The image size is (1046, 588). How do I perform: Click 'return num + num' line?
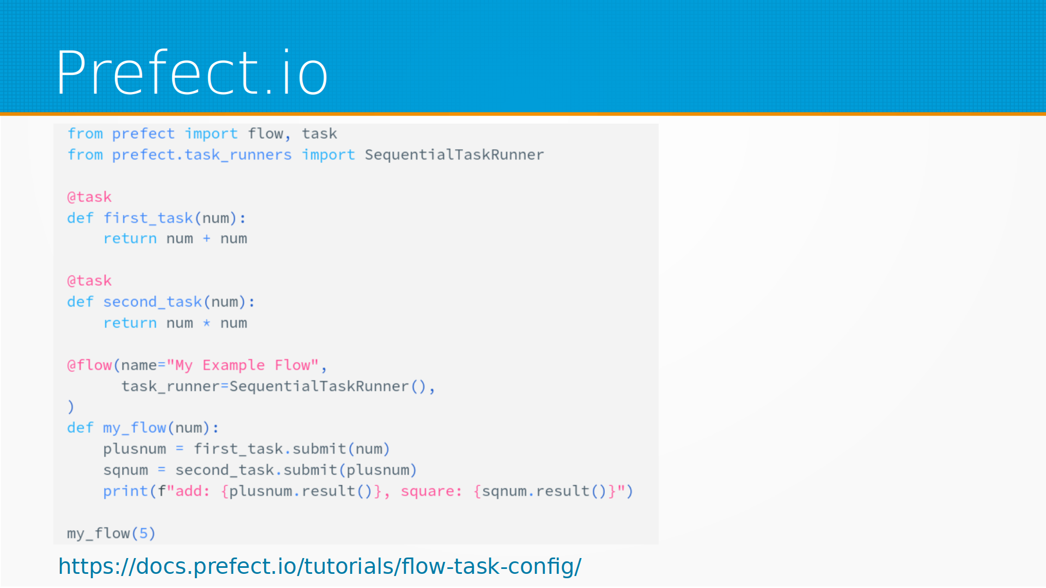[175, 239]
